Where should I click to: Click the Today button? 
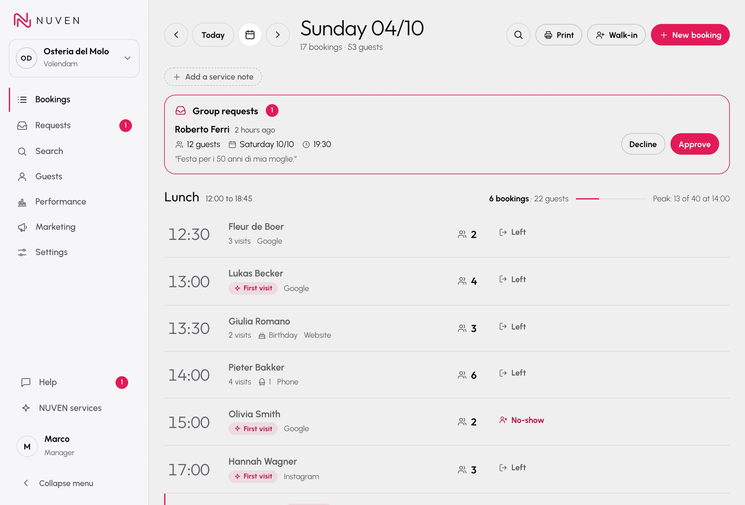point(213,35)
